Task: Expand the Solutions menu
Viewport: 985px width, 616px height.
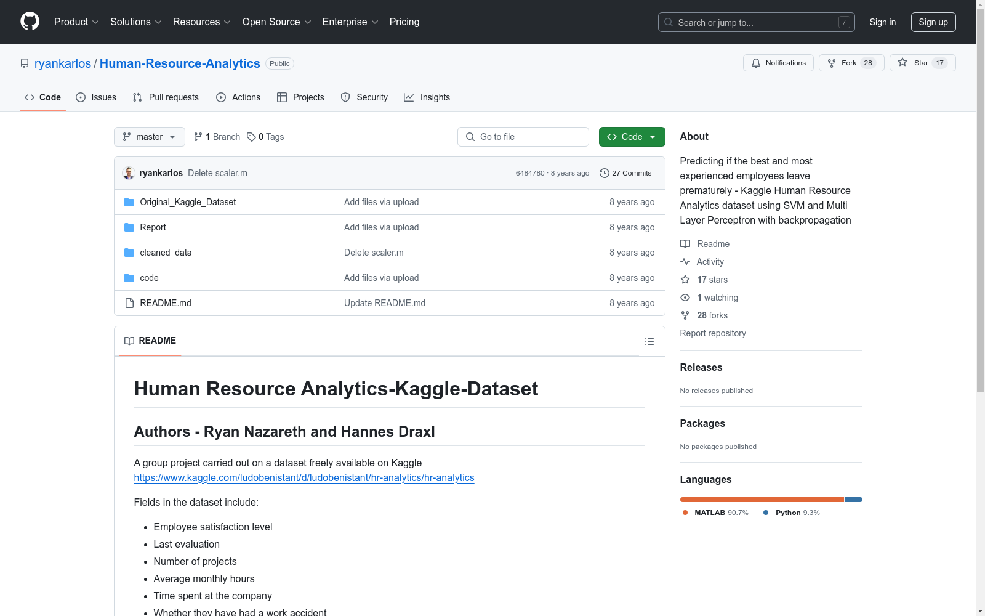Action: point(136,22)
